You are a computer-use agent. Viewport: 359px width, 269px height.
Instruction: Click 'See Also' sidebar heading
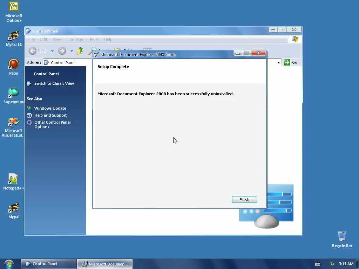(x=34, y=99)
